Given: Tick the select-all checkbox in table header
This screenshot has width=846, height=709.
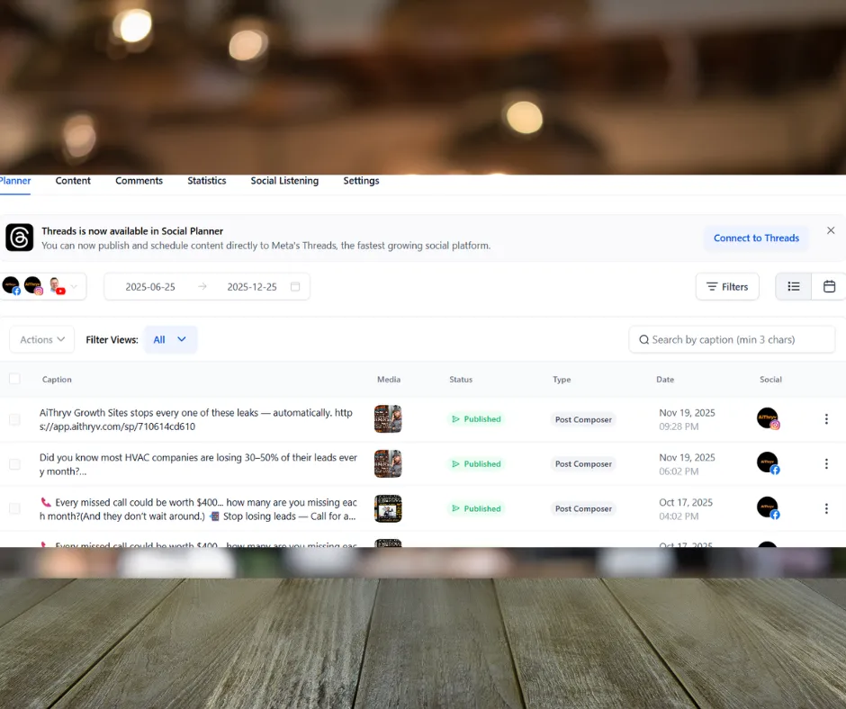Looking at the screenshot, I should tap(14, 379).
